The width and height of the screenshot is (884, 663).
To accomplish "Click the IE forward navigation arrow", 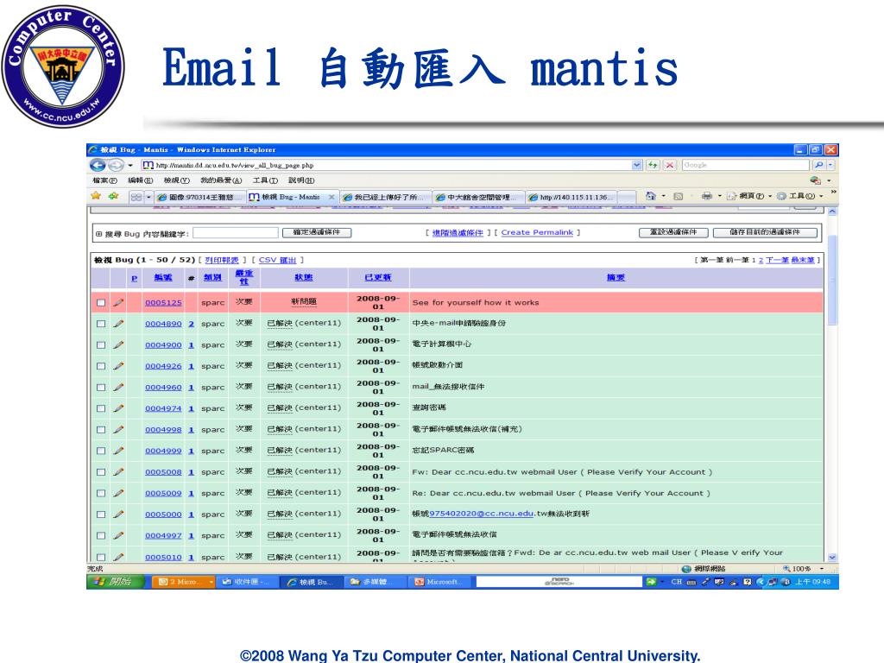I will point(116,165).
